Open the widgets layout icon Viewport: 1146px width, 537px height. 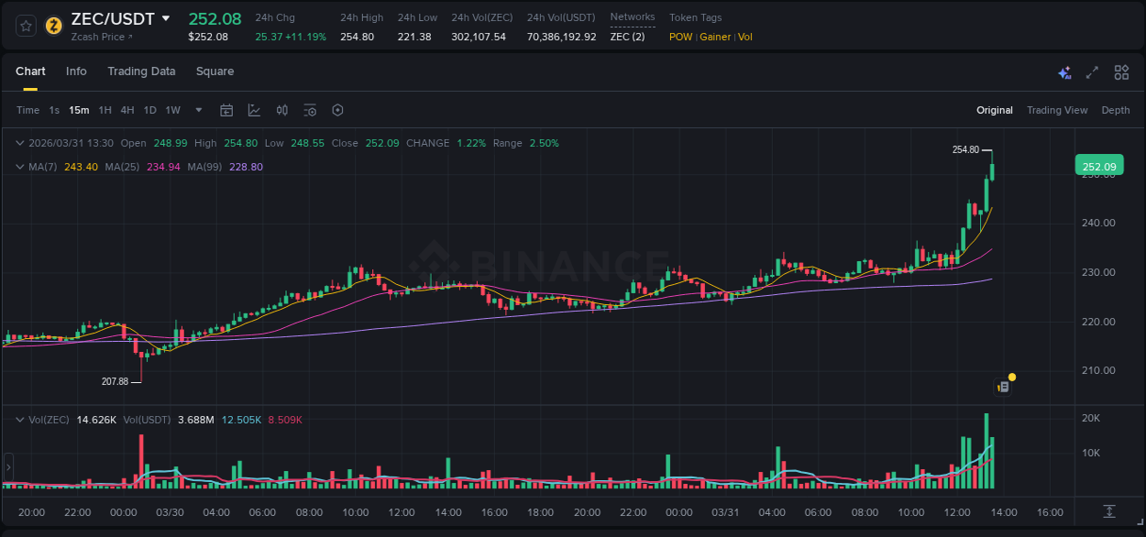tap(1121, 71)
